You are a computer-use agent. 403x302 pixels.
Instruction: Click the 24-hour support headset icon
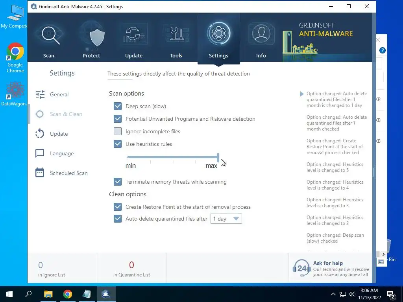point(301,268)
